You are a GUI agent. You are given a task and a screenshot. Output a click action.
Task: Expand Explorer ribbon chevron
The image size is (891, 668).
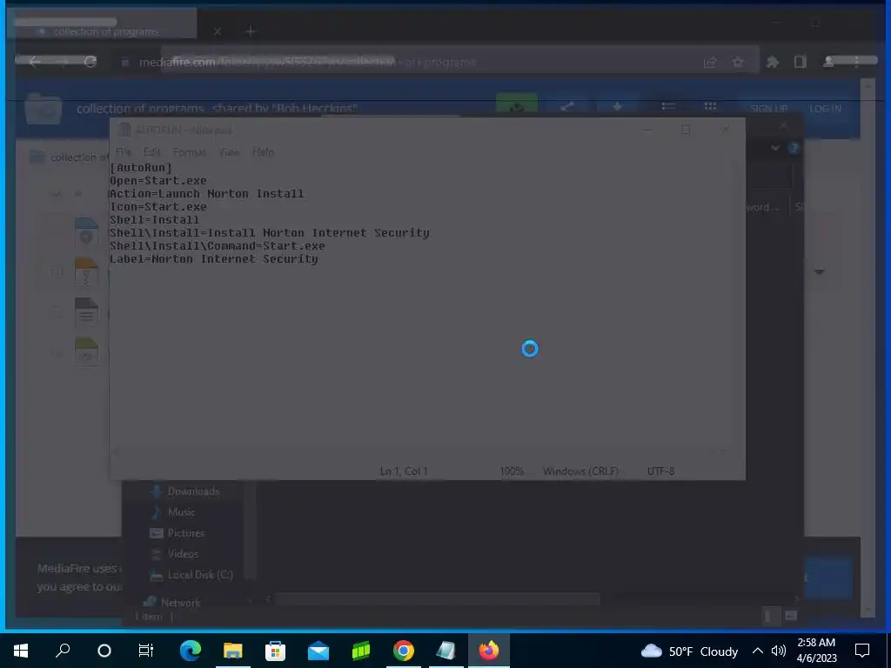pyautogui.click(x=775, y=148)
